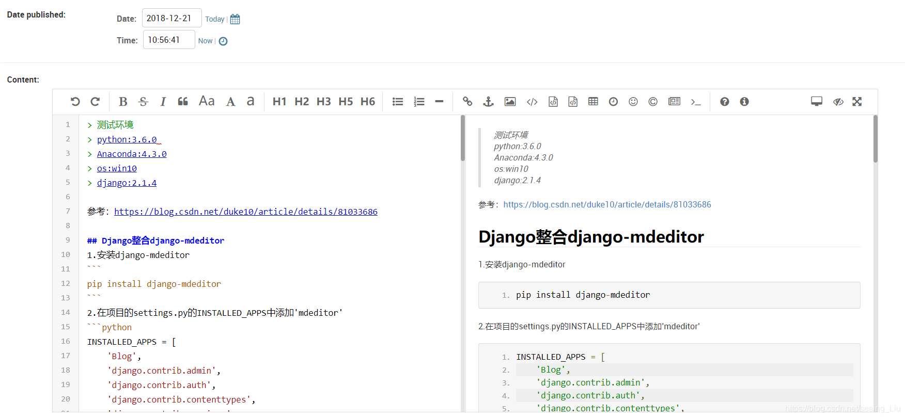Insert an image
The width and height of the screenshot is (905, 418).
tap(510, 102)
